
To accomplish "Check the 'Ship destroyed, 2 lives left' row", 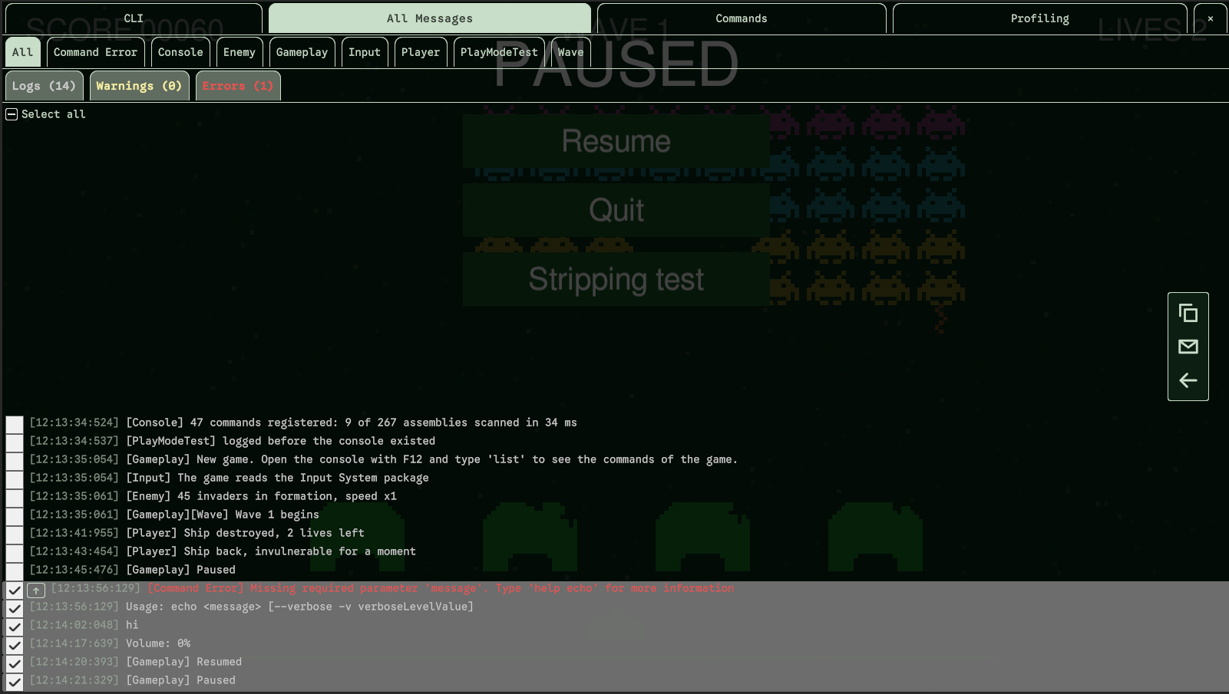I will (15, 534).
